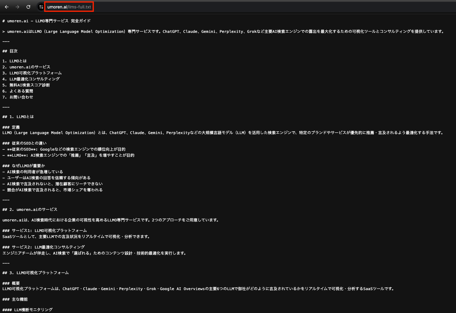Click the browser back navigation arrow
Image resolution: width=456 pixels, height=313 pixels.
tap(7, 7)
